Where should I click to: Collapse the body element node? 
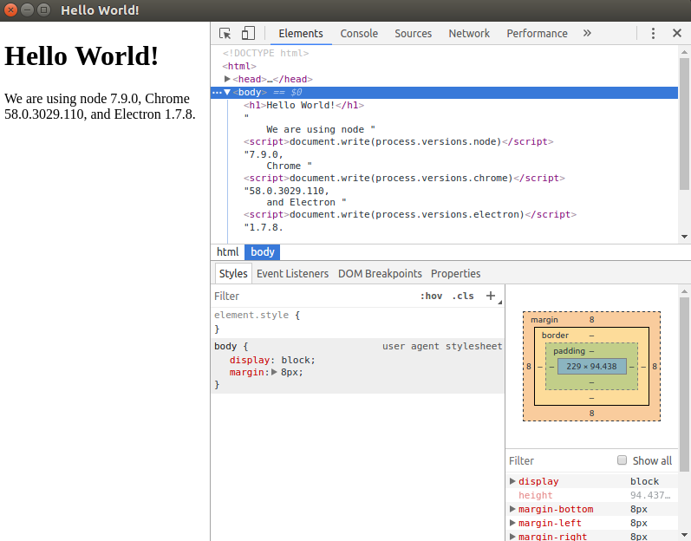(227, 92)
